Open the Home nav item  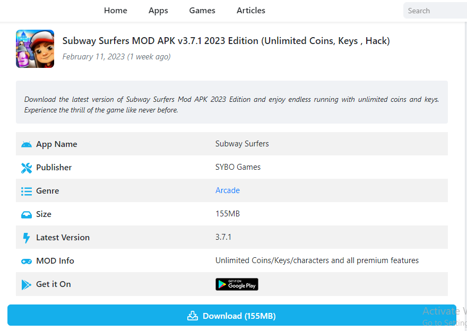click(x=116, y=11)
